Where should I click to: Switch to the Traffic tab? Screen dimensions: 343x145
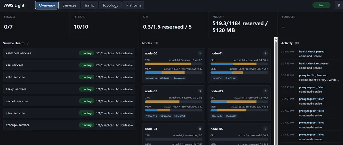pos(90,5)
